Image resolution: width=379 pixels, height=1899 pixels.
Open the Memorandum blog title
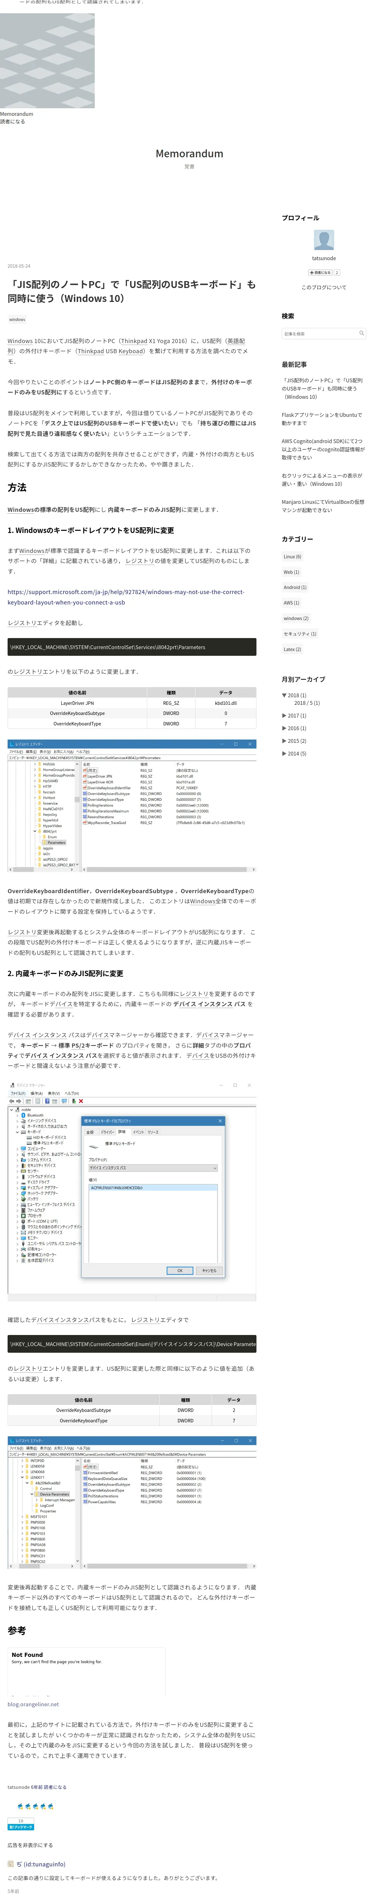pyautogui.click(x=189, y=153)
